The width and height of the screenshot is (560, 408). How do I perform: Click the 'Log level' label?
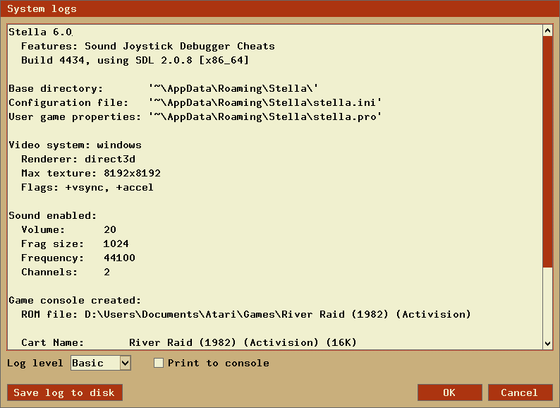[x=35, y=364]
